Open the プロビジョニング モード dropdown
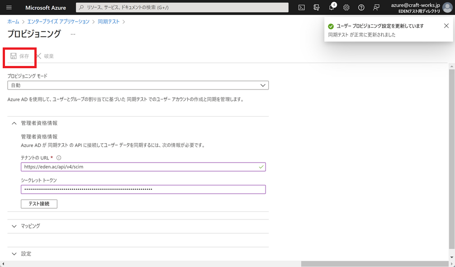This screenshot has height=267, width=455. point(138,85)
